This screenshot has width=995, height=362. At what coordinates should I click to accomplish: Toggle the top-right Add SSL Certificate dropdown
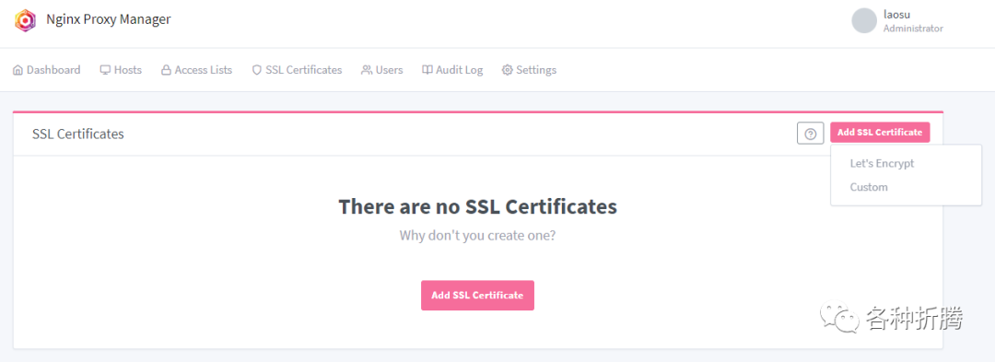pyautogui.click(x=880, y=133)
